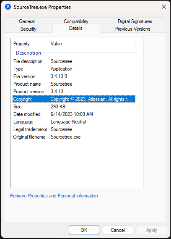
Task: Select the Language property row
Action: (x=74, y=122)
